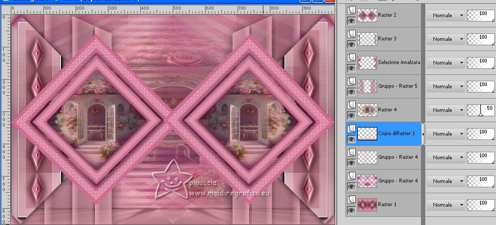The width and height of the screenshot is (496, 225).
Task: Change blend mode of Selezione innalzata
Action: click(445, 62)
